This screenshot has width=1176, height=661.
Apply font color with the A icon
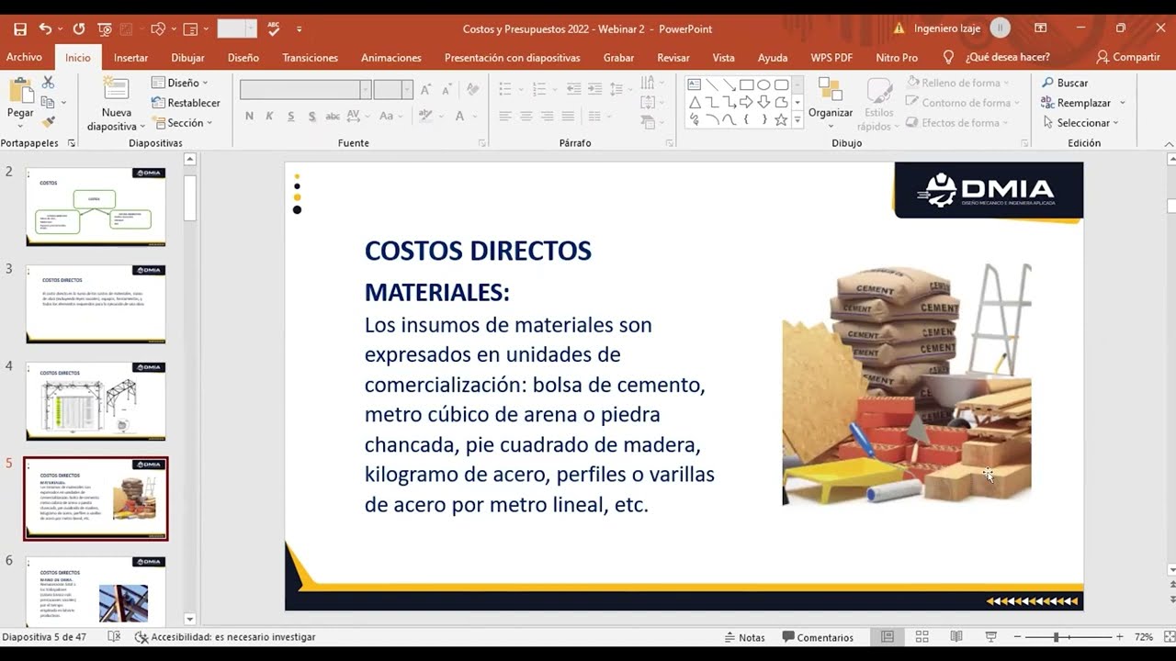click(x=459, y=117)
